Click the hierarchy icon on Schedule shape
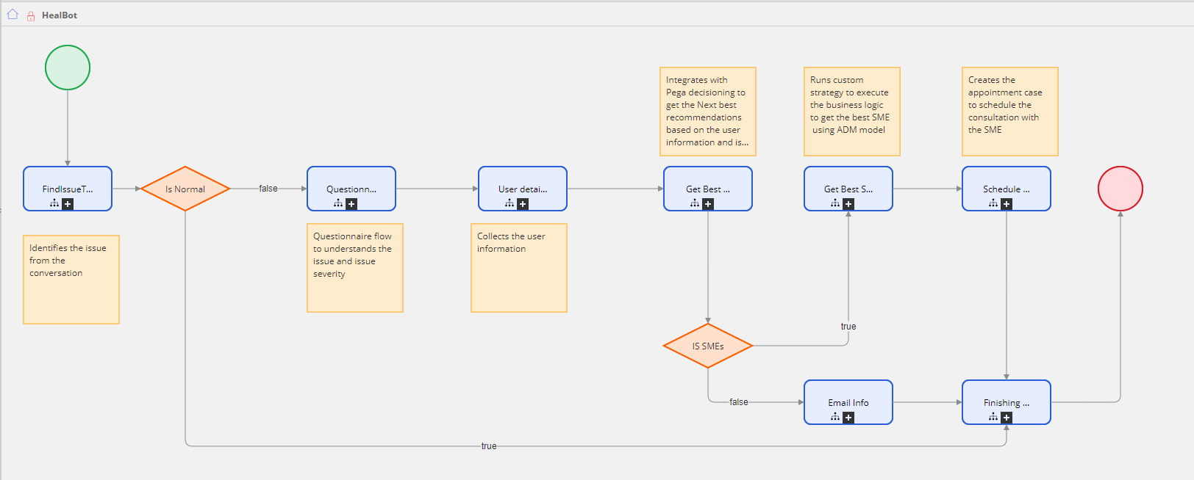This screenshot has height=480, width=1194. point(993,203)
